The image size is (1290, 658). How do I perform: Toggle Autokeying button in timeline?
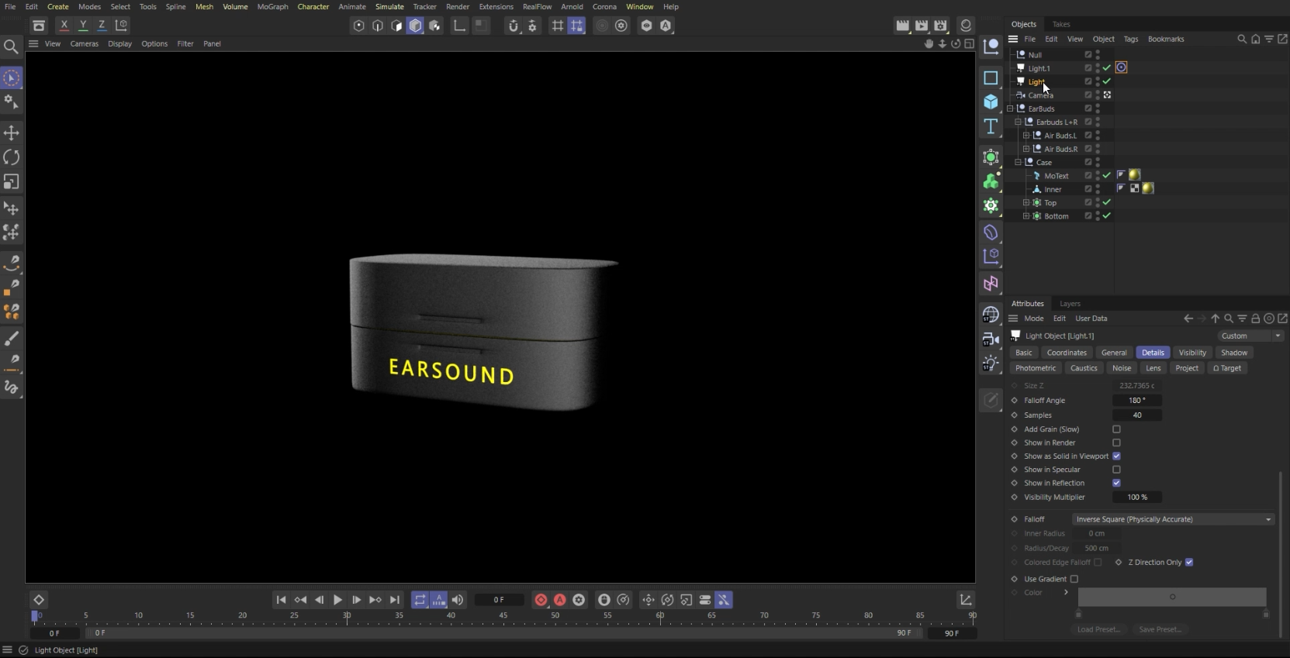tap(559, 600)
